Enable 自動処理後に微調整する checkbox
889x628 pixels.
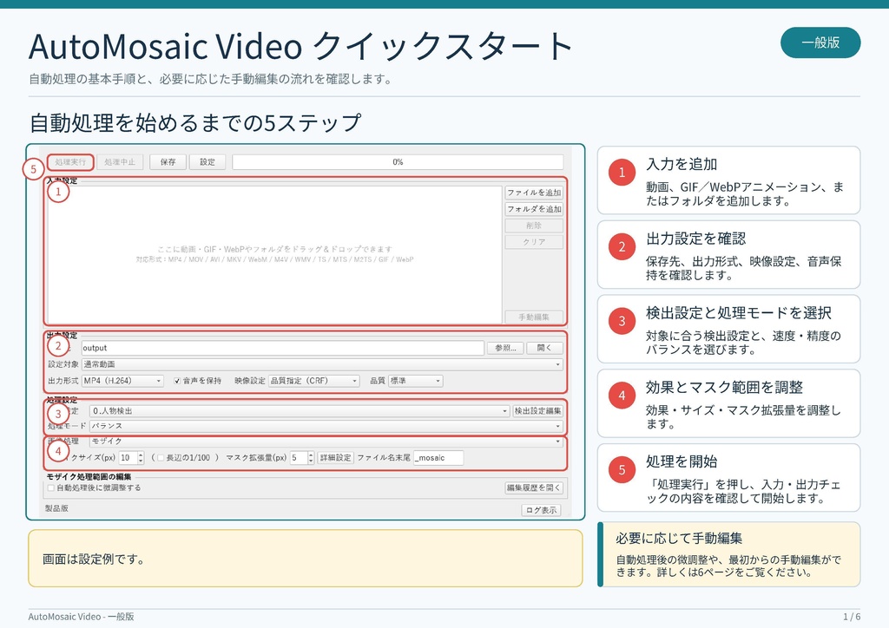click(94, 487)
